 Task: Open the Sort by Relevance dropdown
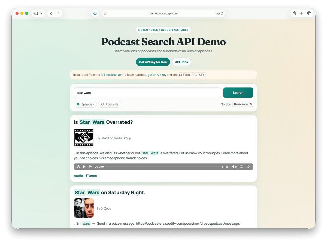point(243,104)
